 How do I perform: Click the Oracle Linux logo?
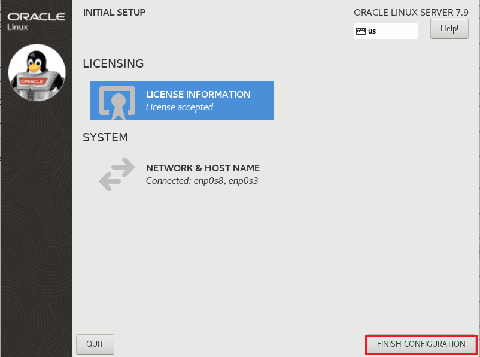(x=36, y=21)
